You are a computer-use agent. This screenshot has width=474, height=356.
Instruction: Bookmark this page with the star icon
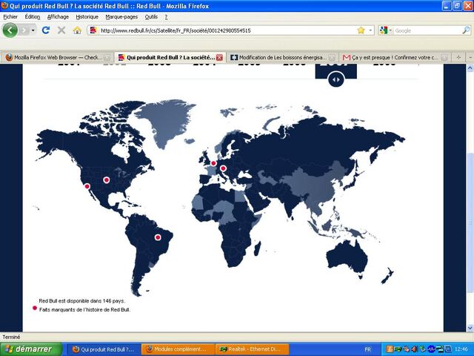coord(361,30)
